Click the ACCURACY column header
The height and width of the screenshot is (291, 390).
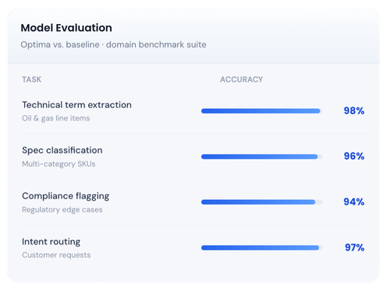[x=242, y=79]
